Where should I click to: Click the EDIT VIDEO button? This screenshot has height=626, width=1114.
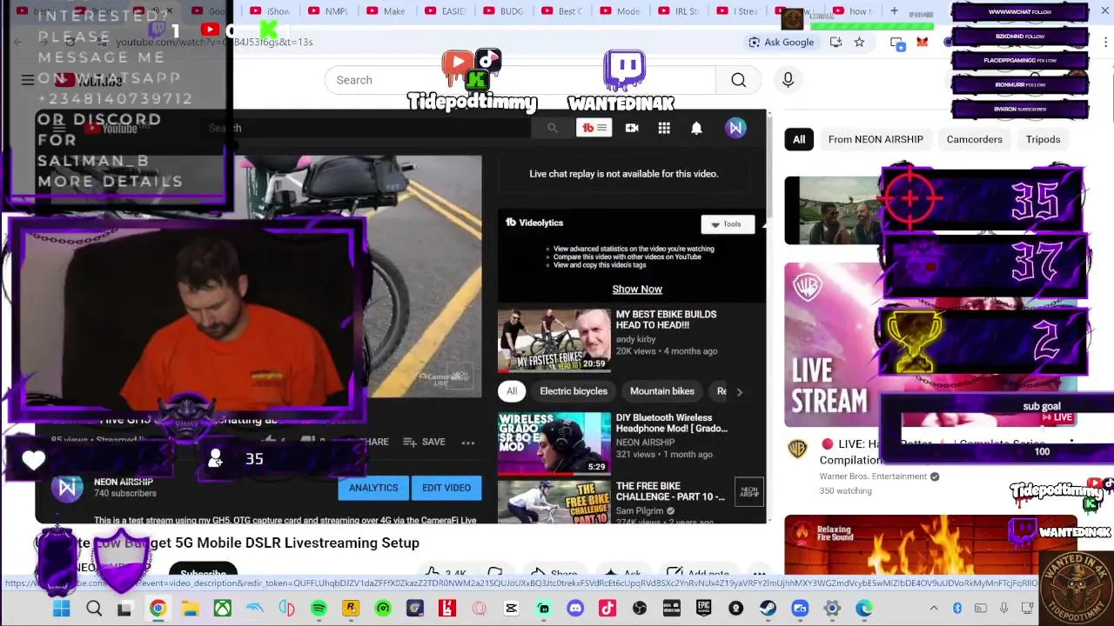point(446,488)
